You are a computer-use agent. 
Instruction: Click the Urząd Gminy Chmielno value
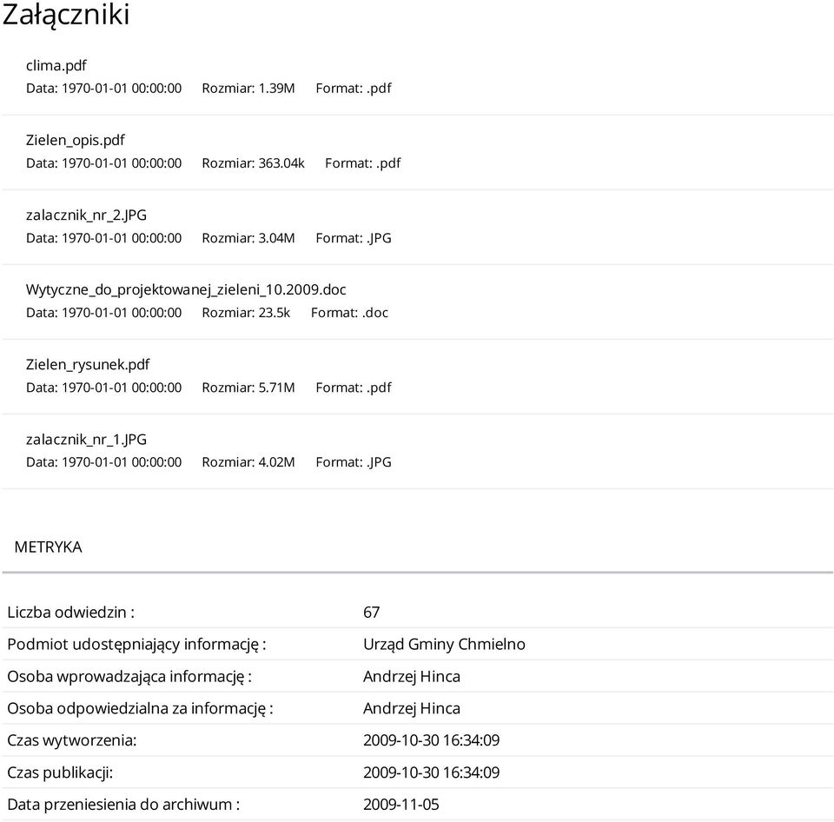(x=444, y=644)
